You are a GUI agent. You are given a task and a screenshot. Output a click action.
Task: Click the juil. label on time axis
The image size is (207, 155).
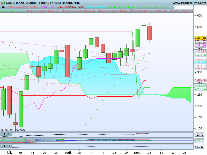(9, 153)
